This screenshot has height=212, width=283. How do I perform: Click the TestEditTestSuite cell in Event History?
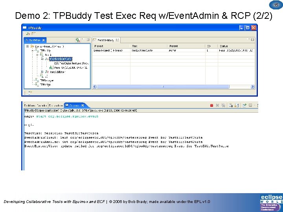tap(142, 51)
